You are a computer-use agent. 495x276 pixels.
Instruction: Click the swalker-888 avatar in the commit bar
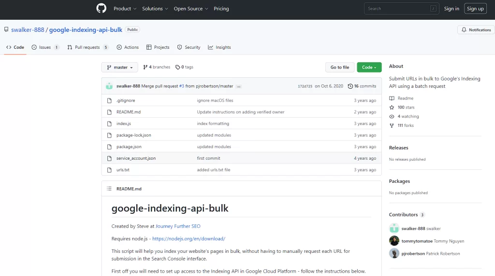click(109, 86)
